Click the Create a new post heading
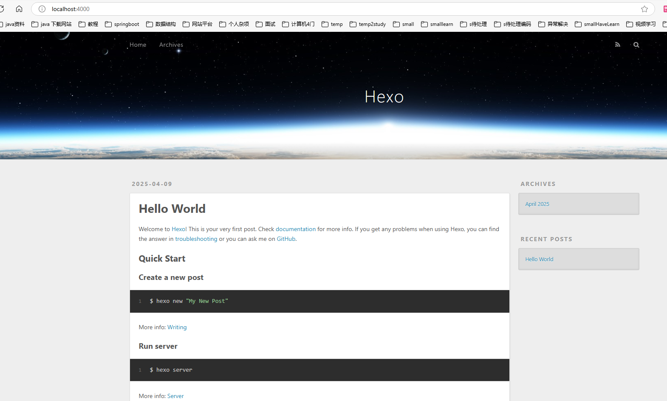667x401 pixels. click(171, 277)
